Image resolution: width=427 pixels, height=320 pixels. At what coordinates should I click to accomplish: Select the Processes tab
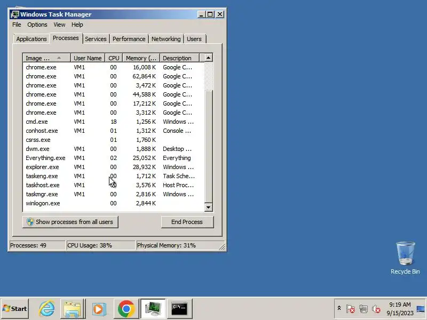pos(66,38)
